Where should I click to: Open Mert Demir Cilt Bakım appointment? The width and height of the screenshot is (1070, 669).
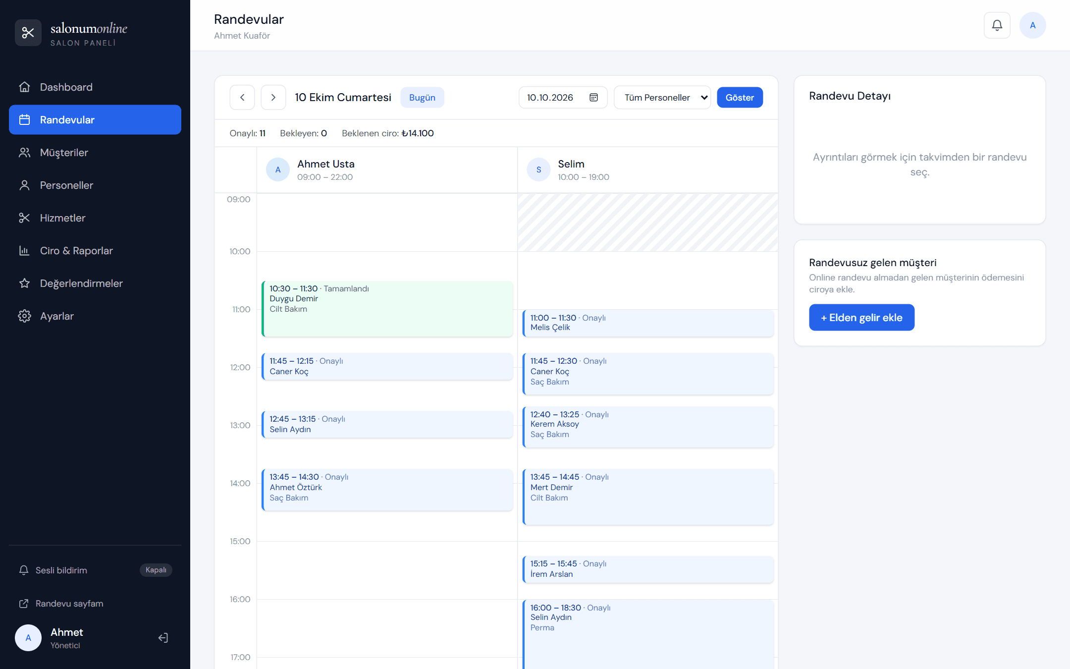648,497
